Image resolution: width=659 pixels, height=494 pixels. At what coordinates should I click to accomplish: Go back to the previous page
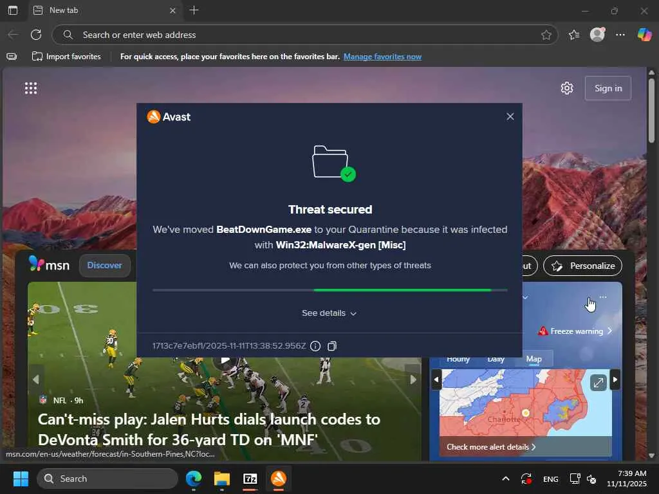(x=13, y=35)
